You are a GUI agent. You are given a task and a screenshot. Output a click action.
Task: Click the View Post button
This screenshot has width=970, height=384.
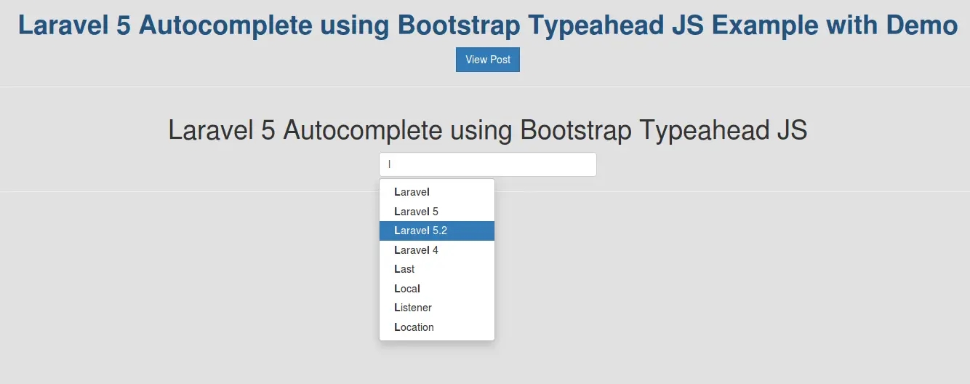[x=487, y=60]
